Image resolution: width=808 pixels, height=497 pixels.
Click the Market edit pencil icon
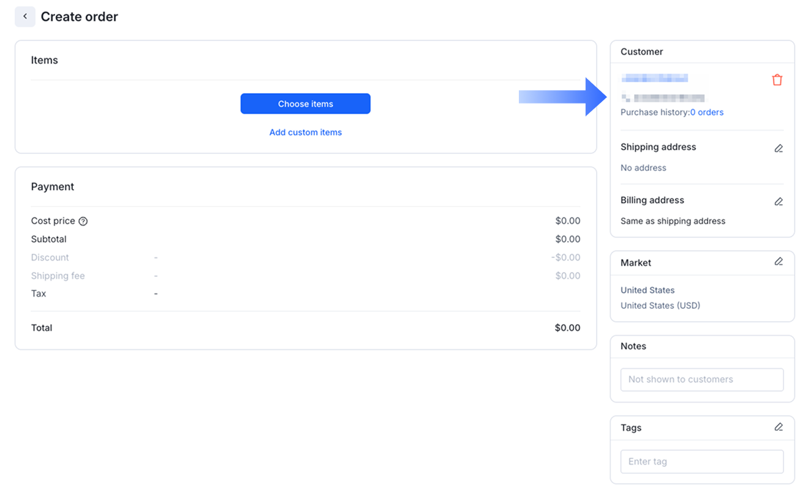click(x=779, y=262)
